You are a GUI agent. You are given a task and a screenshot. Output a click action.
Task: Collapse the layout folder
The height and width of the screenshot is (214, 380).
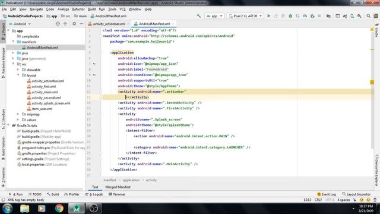tap(18, 75)
